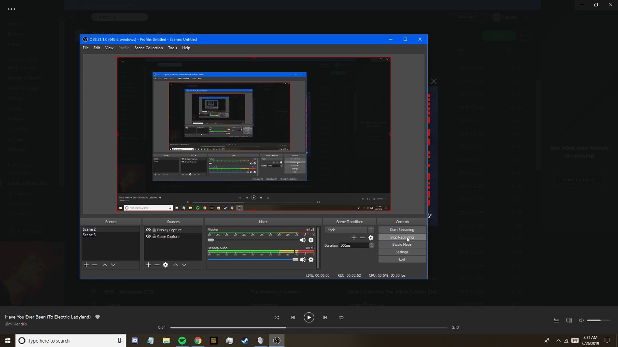Toggle repeat in the Spotify player
The width and height of the screenshot is (618, 347).
[x=341, y=318]
